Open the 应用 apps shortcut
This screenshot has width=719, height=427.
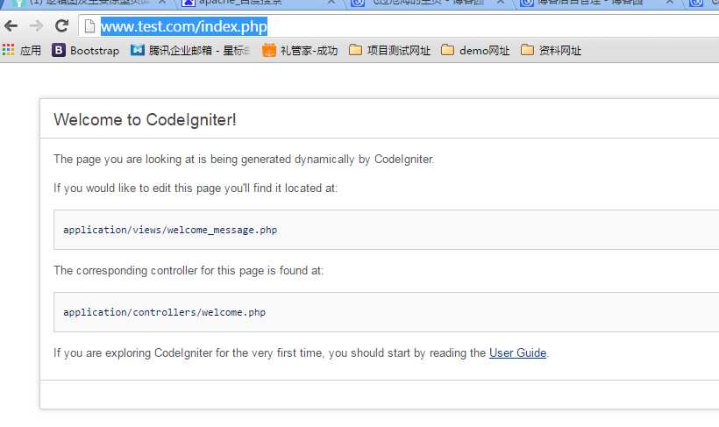click(x=22, y=50)
